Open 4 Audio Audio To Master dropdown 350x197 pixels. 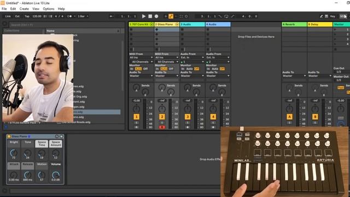click(x=218, y=76)
